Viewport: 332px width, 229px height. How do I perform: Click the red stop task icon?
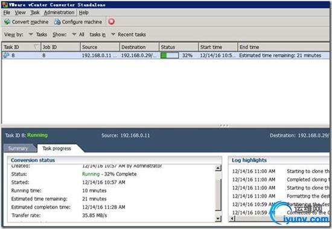(x=112, y=21)
